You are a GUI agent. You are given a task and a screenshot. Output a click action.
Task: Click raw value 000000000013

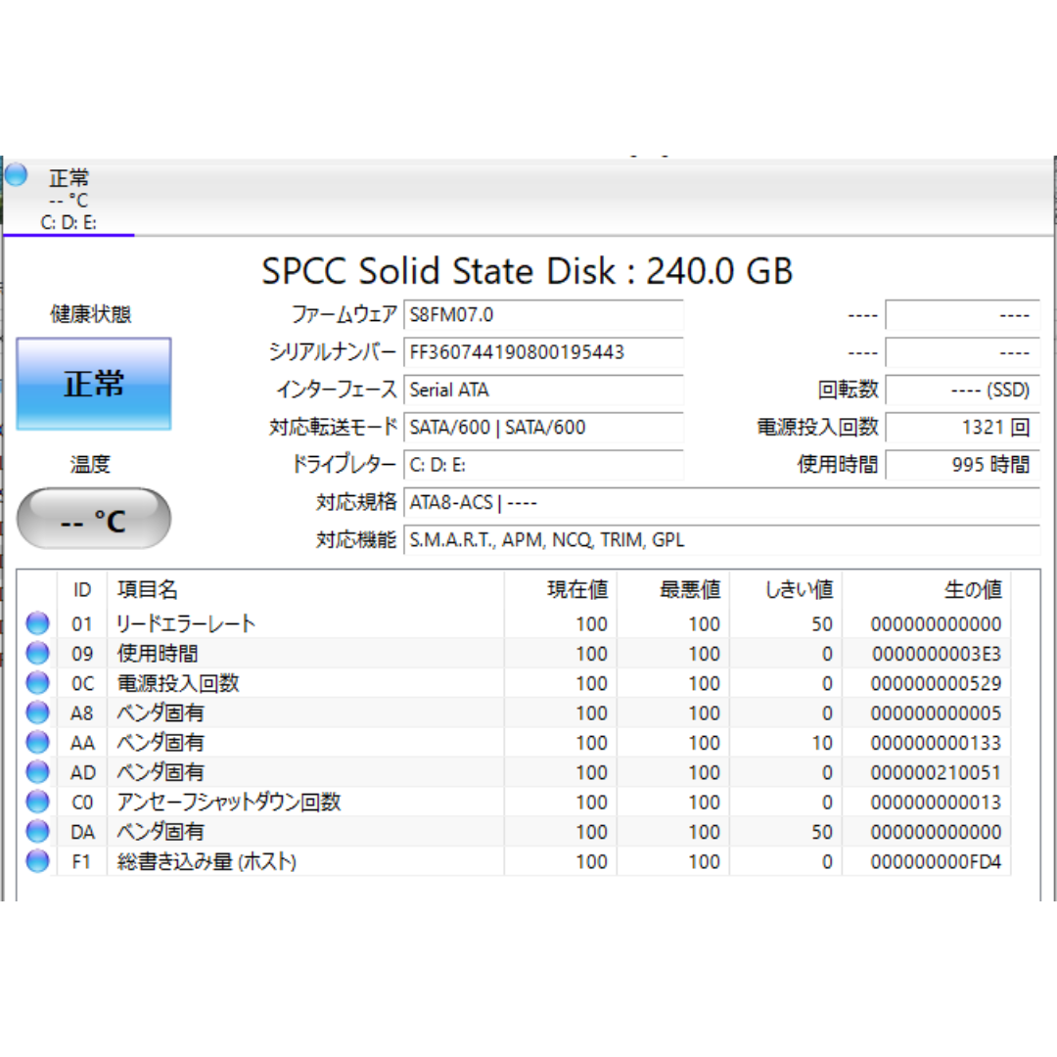click(936, 803)
